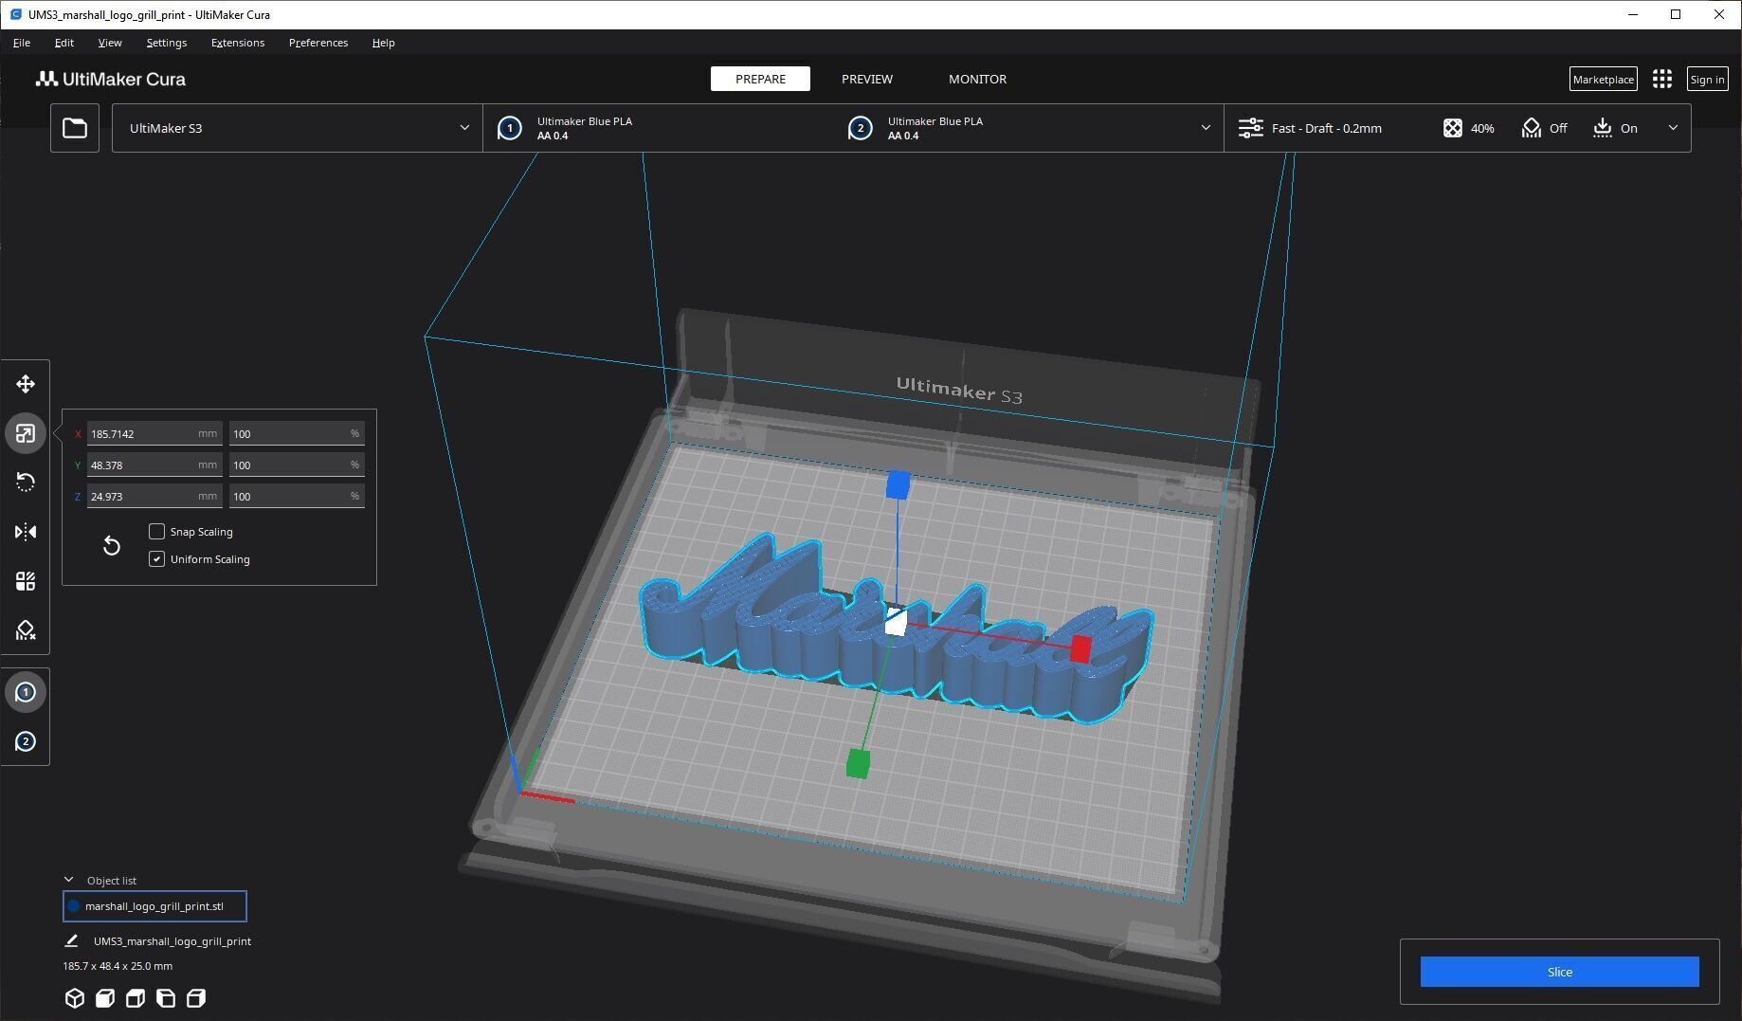Click the UMS3_marshall_logo_grill_print project name

click(x=172, y=941)
